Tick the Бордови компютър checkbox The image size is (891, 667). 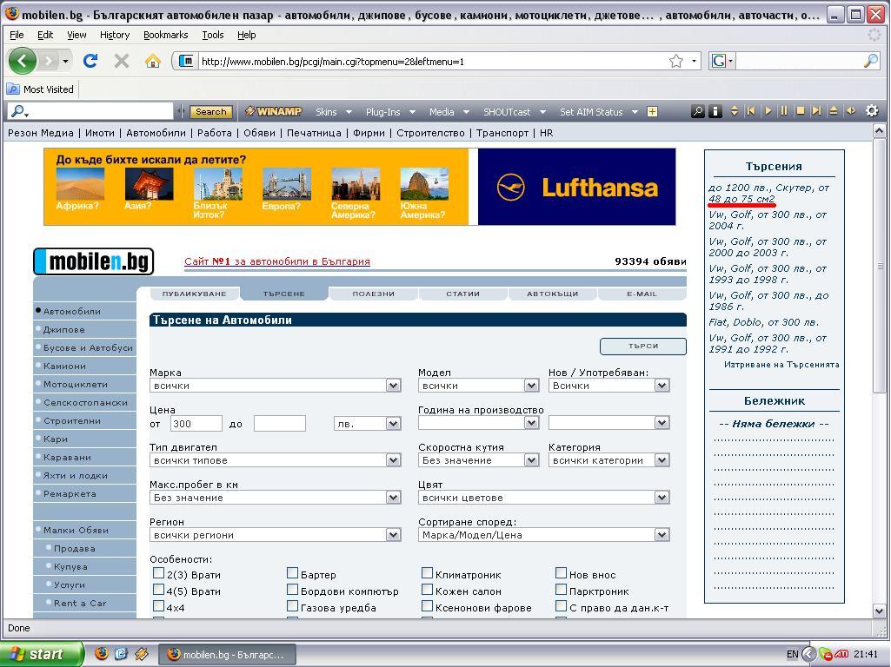[x=293, y=589]
